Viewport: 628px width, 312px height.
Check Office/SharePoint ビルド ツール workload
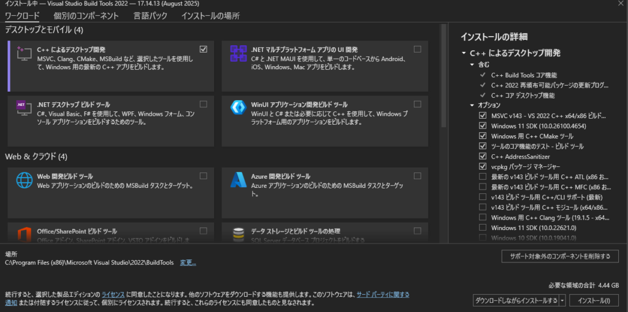[204, 231]
